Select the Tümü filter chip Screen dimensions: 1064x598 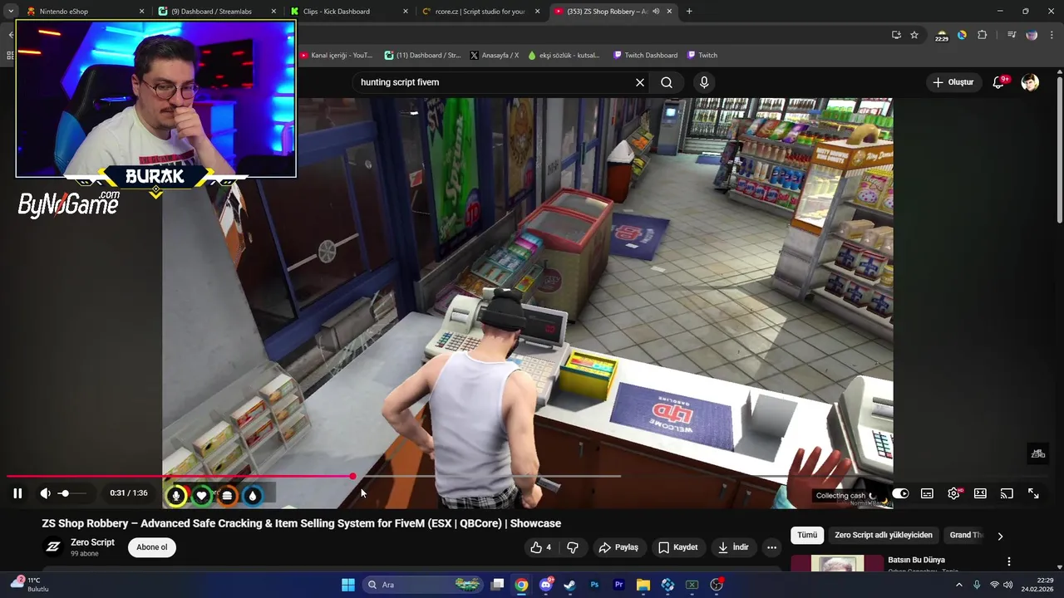807,535
